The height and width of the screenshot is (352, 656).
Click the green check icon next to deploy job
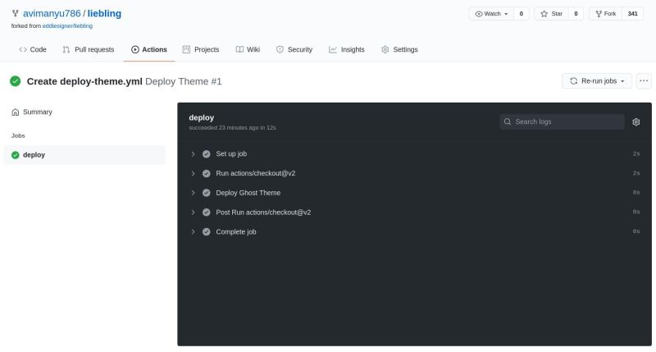pos(16,155)
